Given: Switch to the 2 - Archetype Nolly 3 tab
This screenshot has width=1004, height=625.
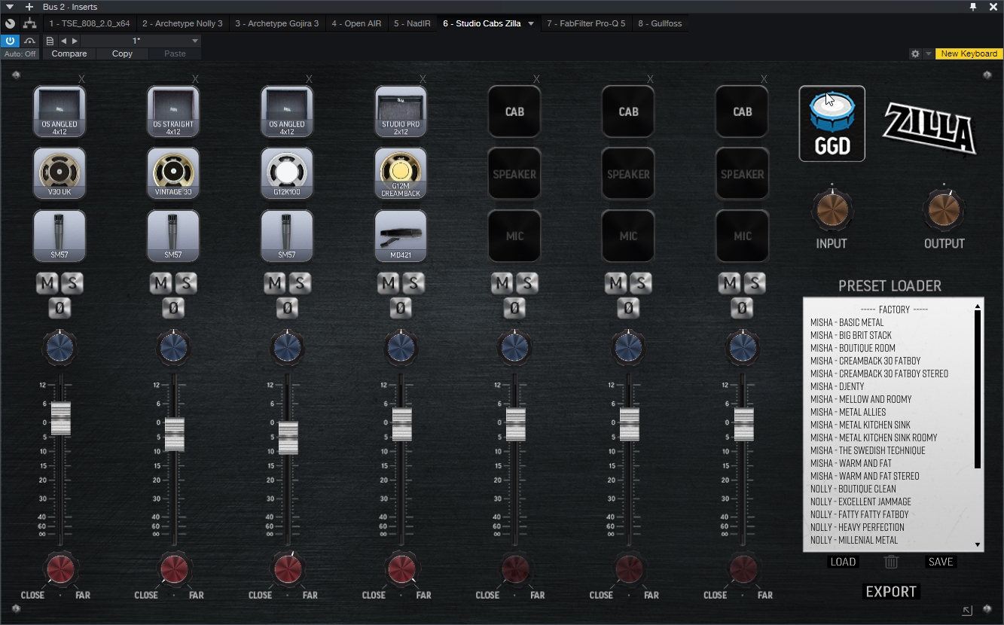Looking at the screenshot, I should coord(182,23).
